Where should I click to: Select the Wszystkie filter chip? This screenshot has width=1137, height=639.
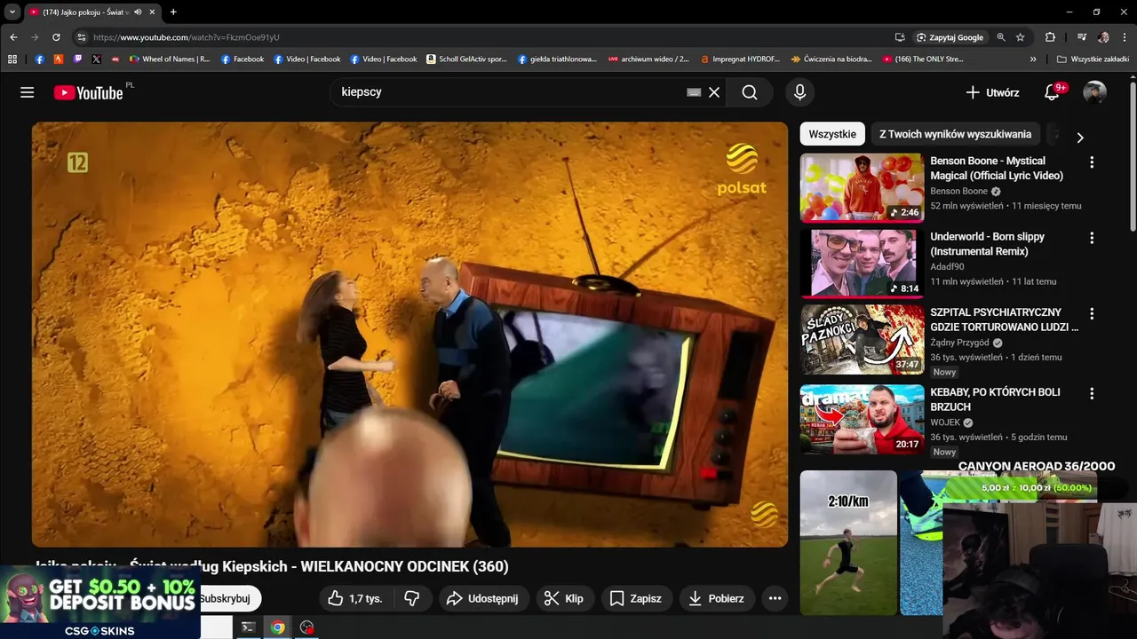[x=832, y=134]
